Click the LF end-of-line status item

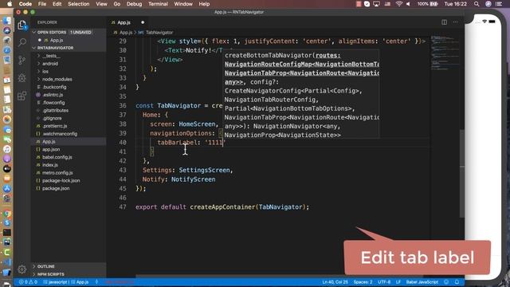[398, 281]
